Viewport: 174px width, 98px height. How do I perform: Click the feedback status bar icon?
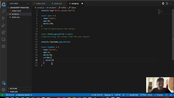point(166,95)
